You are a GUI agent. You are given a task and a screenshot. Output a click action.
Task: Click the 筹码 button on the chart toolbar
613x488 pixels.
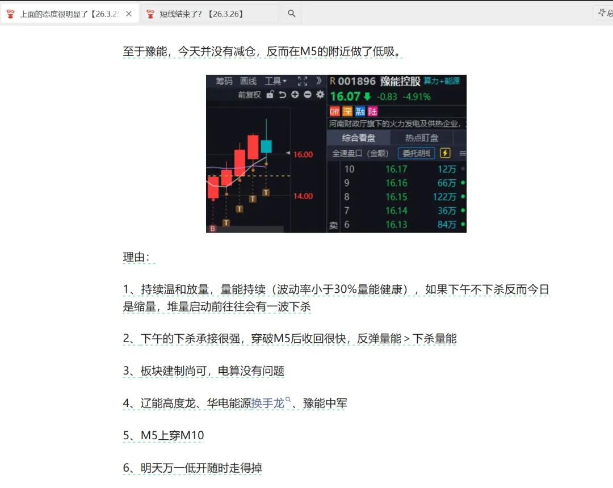pos(224,81)
